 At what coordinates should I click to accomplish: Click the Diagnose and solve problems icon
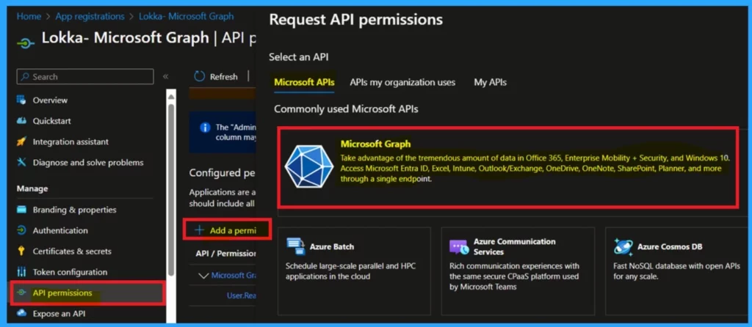click(21, 162)
